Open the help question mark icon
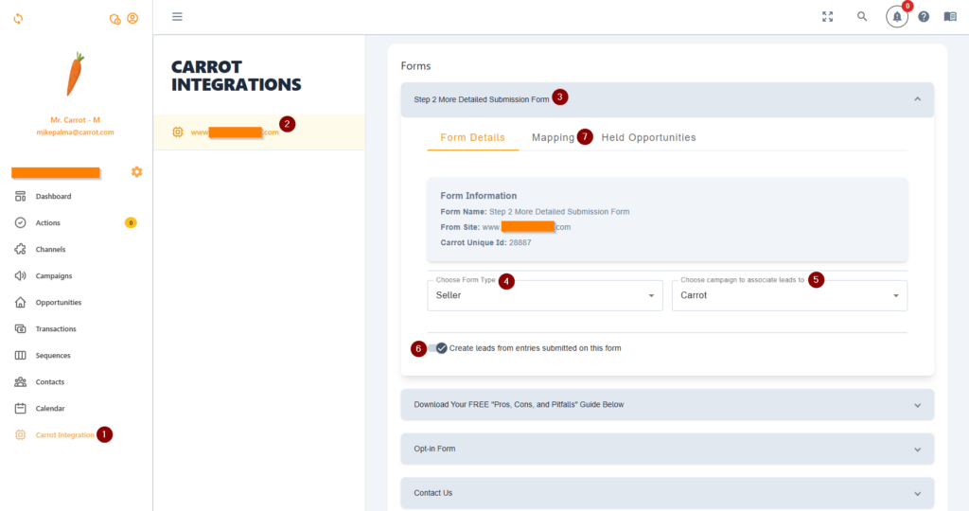 point(924,17)
